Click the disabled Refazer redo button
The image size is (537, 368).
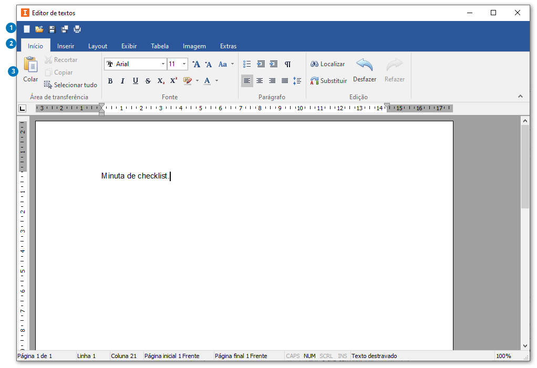click(395, 70)
